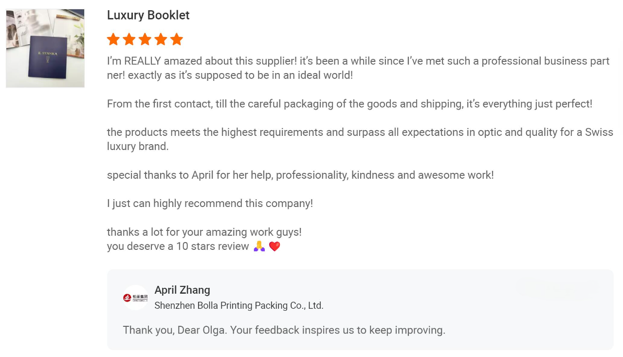
Task: Click April Zhang's name in the reply
Action: coord(183,290)
